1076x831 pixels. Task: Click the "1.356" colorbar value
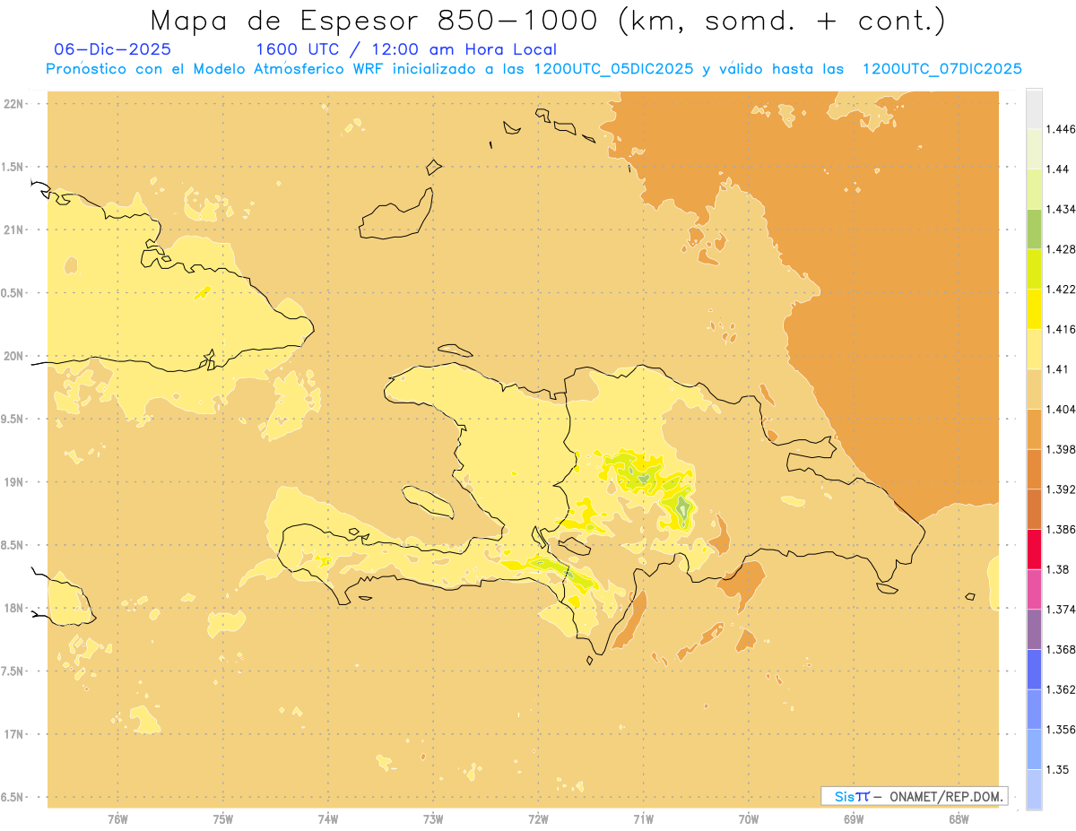point(1061,729)
